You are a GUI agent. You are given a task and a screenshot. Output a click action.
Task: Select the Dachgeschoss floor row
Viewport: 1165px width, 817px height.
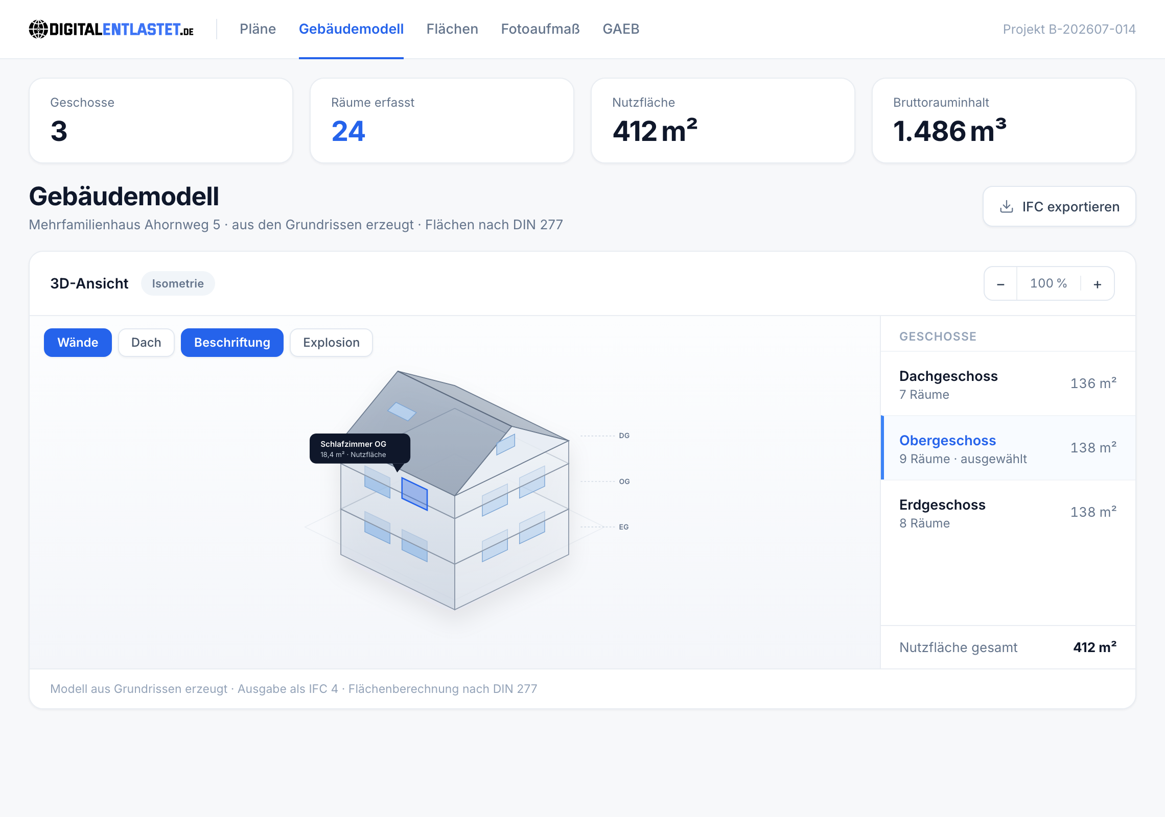point(1008,384)
